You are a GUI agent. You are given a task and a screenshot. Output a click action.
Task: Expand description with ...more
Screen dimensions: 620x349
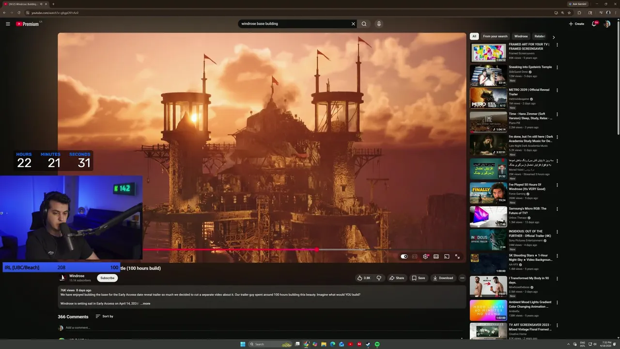145,303
